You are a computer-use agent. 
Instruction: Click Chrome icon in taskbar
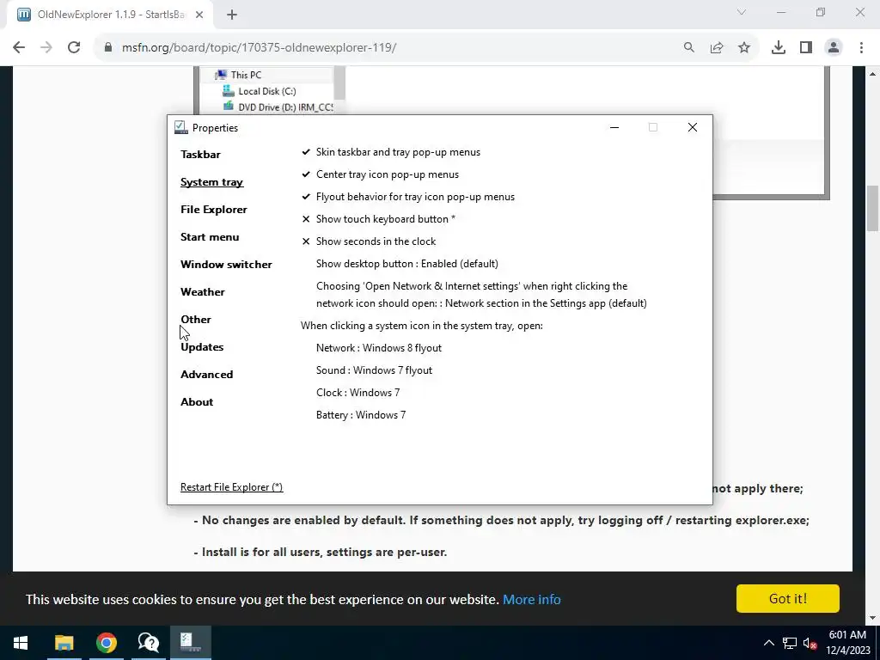pyautogui.click(x=106, y=643)
